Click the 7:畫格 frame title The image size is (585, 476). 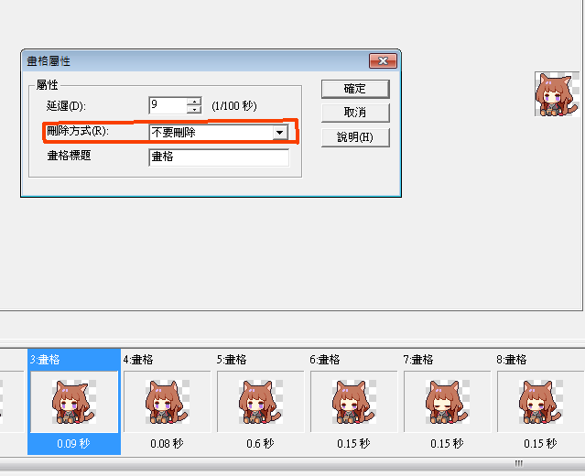tap(418, 360)
